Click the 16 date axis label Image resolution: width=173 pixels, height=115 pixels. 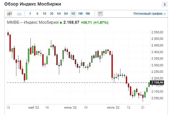(47, 108)
